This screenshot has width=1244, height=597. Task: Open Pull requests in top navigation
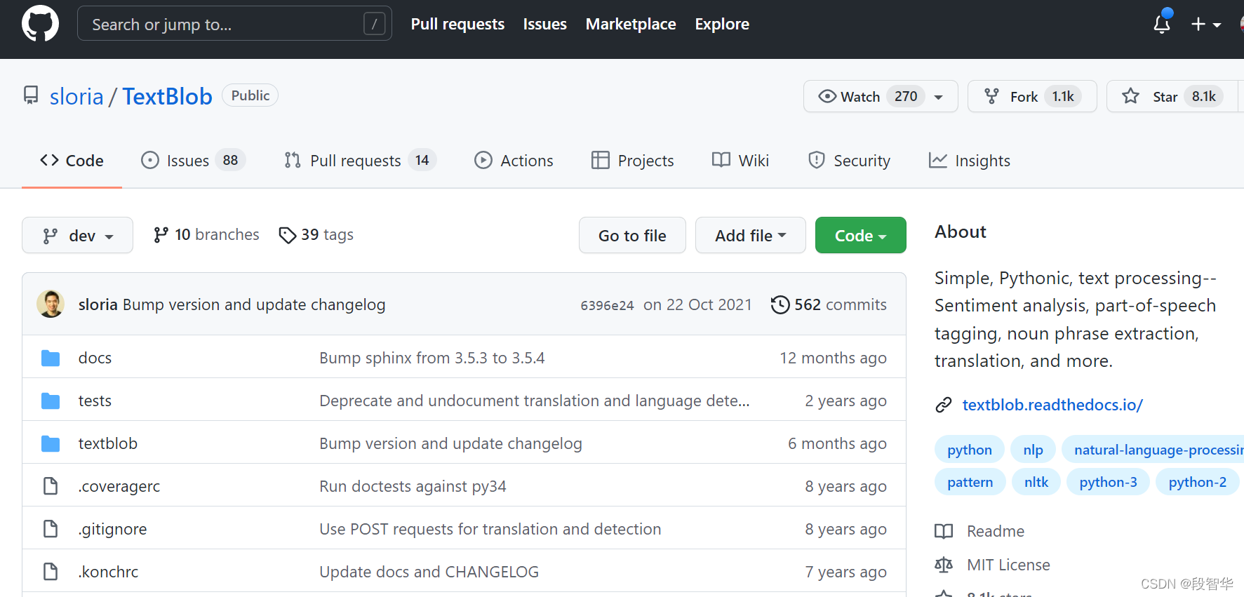457,24
